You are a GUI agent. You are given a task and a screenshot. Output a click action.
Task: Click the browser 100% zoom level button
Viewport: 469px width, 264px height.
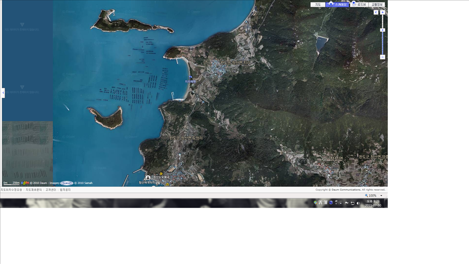point(371,195)
